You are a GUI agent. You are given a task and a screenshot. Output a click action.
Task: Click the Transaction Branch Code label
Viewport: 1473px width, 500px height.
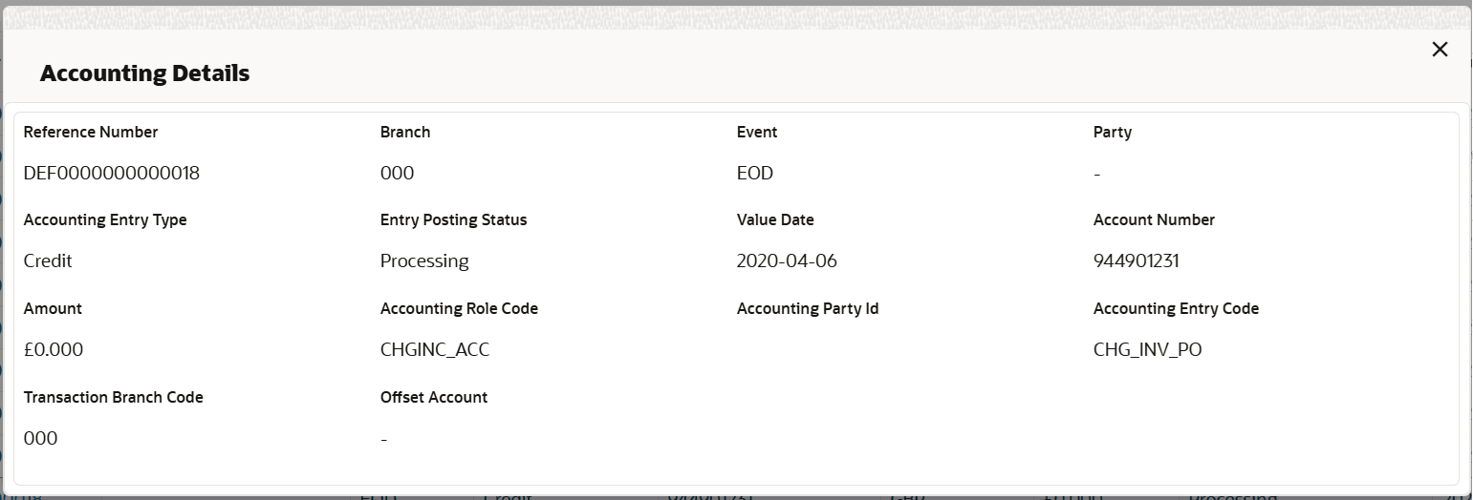(x=114, y=397)
